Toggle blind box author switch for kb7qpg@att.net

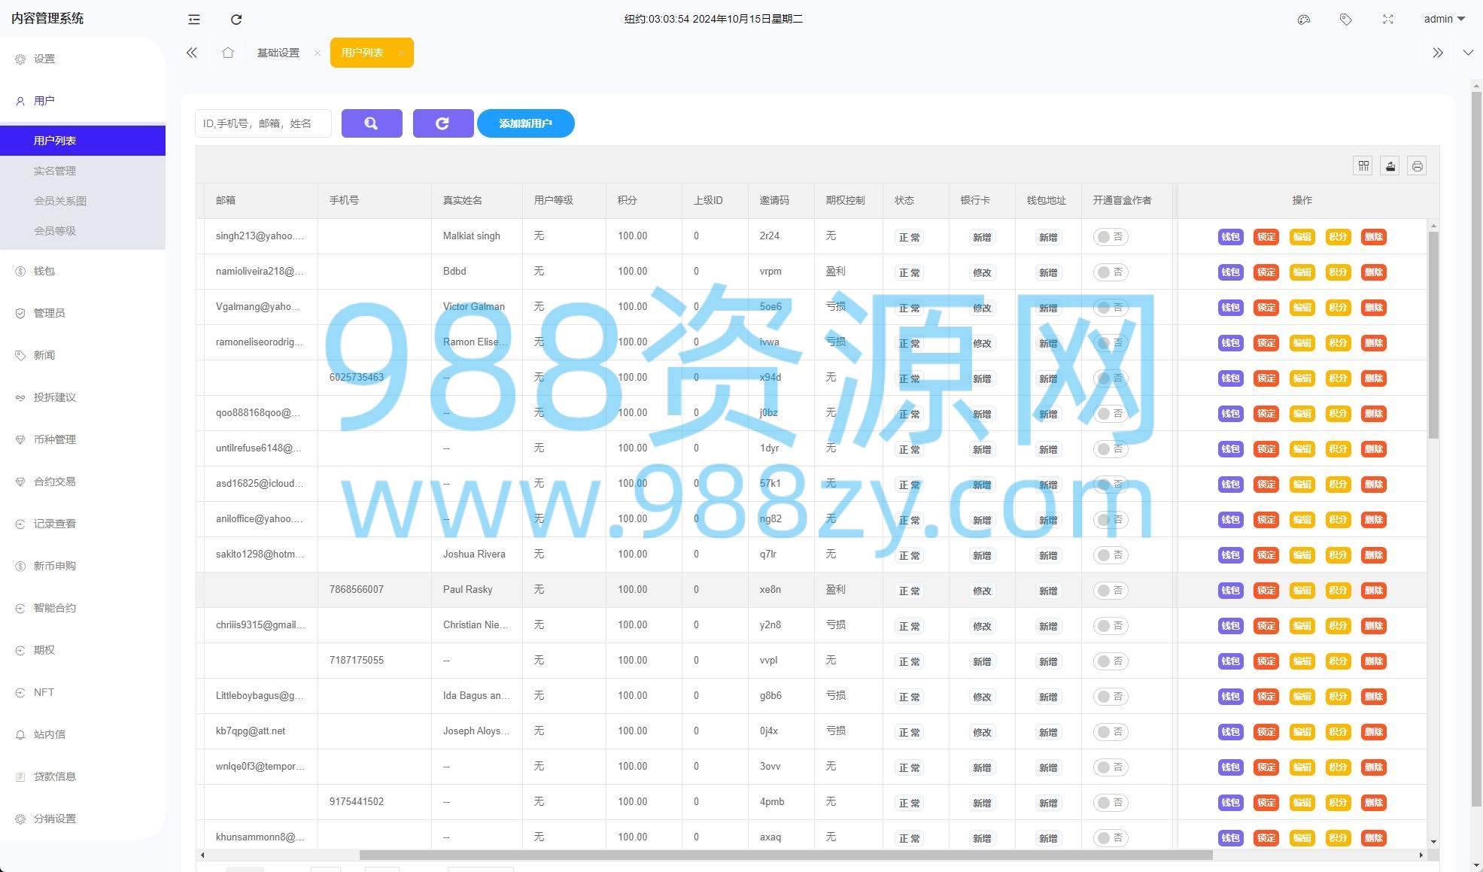coord(1111,732)
